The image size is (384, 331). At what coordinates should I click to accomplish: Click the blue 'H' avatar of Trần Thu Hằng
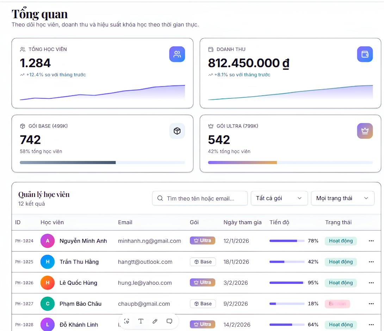coord(48,262)
